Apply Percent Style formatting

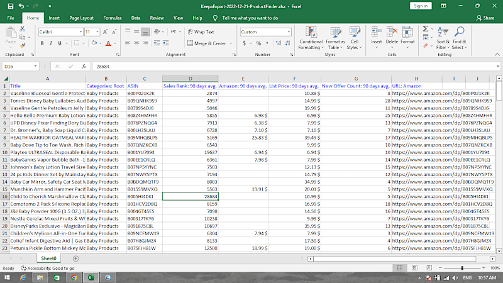click(x=258, y=43)
